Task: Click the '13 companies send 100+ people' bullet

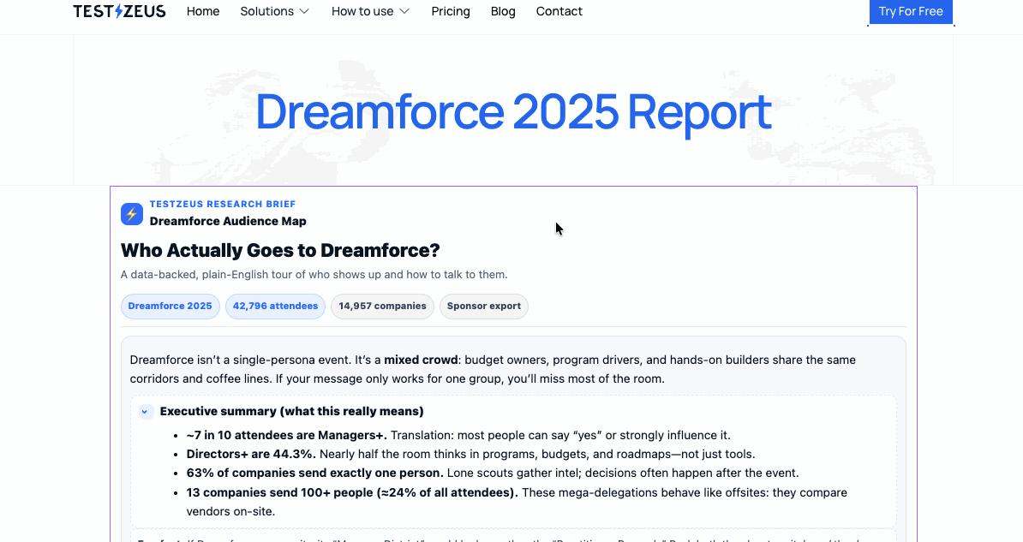Action: [517, 502]
